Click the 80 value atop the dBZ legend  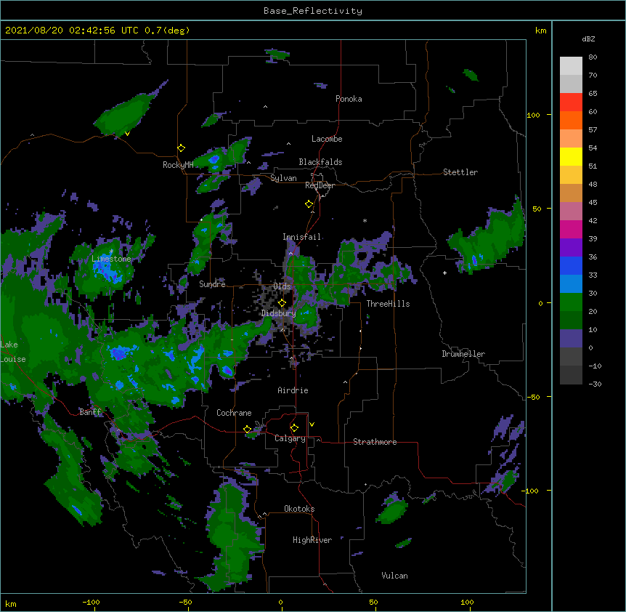(593, 57)
